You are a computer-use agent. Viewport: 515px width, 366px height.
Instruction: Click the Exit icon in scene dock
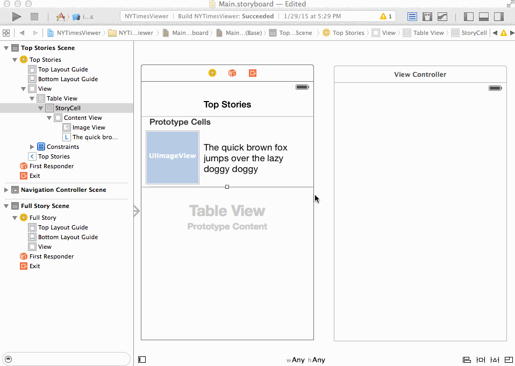point(253,73)
